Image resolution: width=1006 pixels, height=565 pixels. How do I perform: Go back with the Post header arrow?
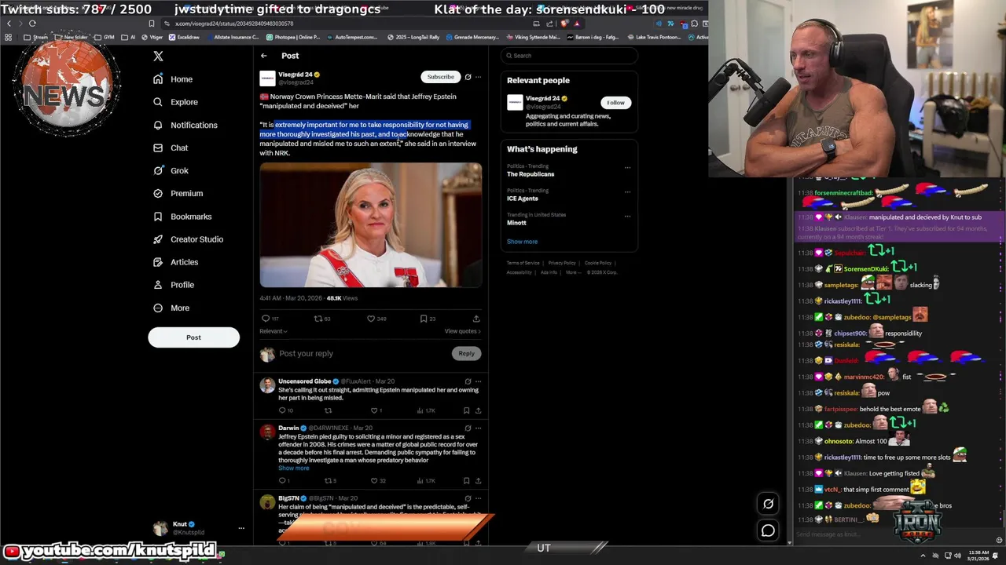point(264,56)
